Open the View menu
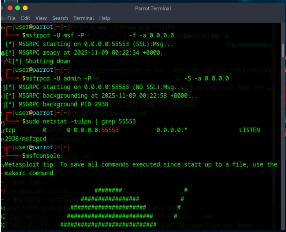This screenshot has width=286, height=232. point(41,18)
